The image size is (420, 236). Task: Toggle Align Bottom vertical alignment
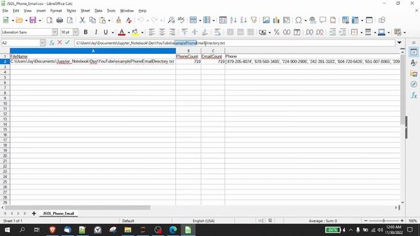[205, 32]
